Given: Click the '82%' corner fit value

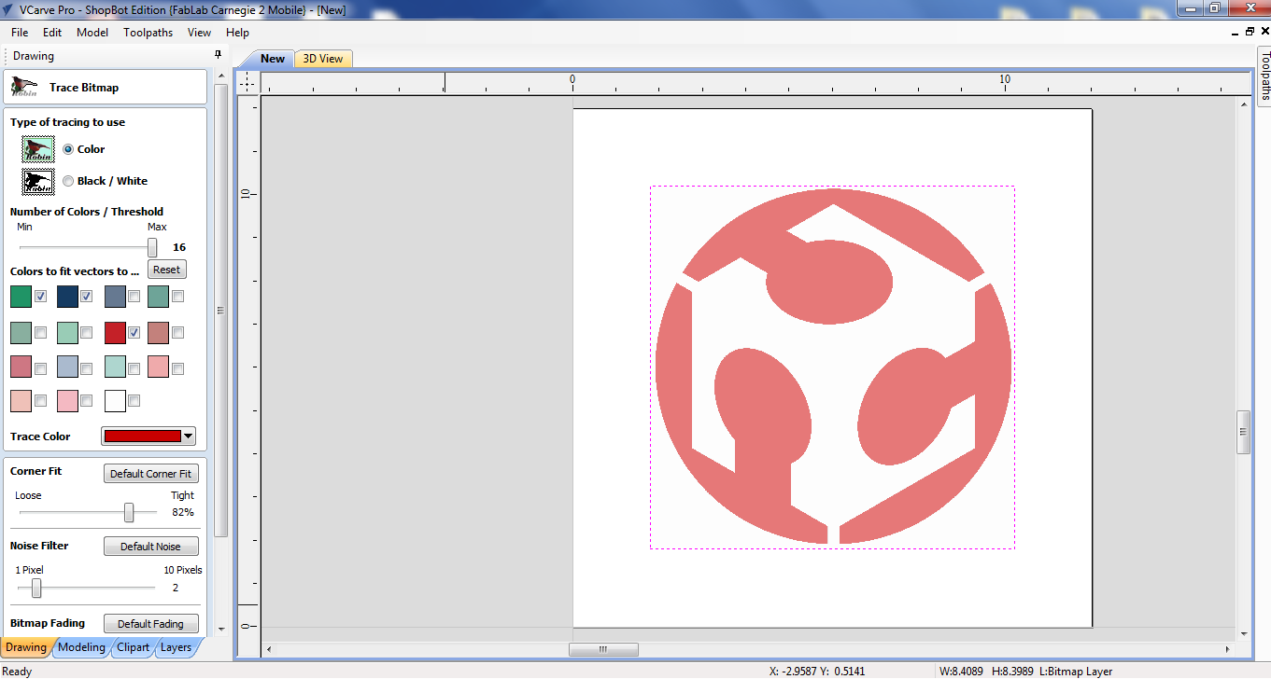Looking at the screenshot, I should pyautogui.click(x=183, y=512).
